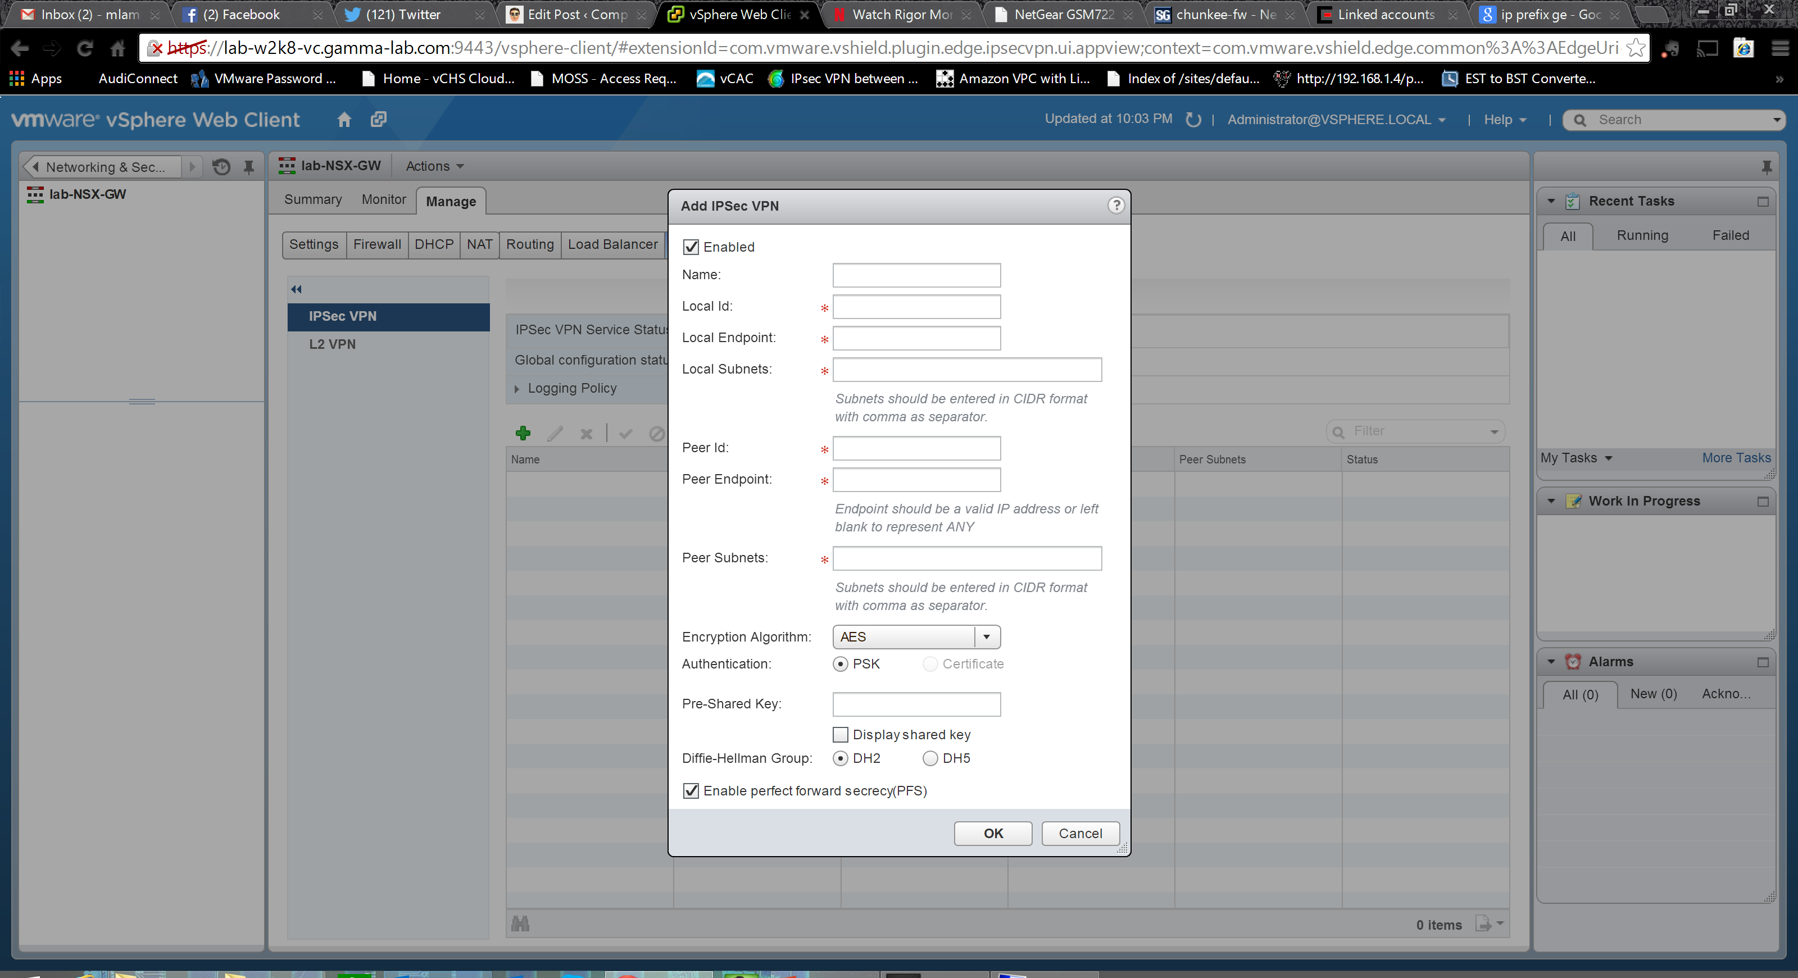Disable perfect forward secrecy checkbox

[691, 790]
